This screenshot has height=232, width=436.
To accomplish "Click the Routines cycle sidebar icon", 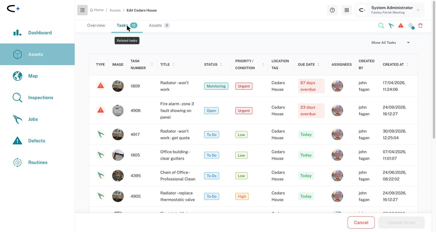I will [x=17, y=163].
